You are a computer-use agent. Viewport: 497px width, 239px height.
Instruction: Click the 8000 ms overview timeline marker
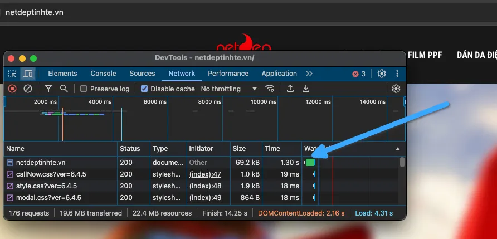(209, 102)
